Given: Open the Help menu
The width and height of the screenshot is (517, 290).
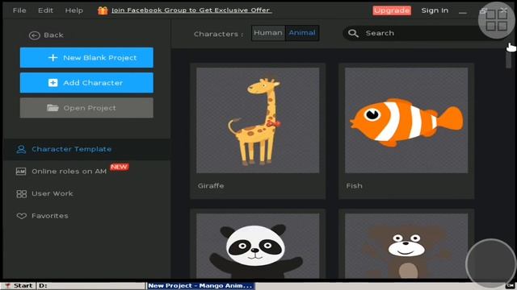Looking at the screenshot, I should coord(74,10).
